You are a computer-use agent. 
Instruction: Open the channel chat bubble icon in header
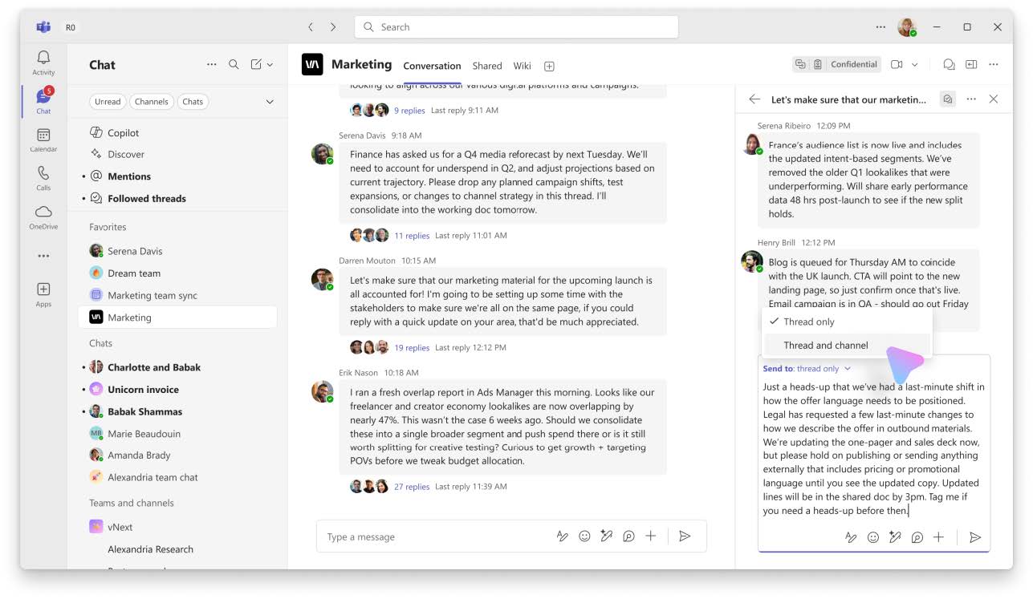pos(949,64)
